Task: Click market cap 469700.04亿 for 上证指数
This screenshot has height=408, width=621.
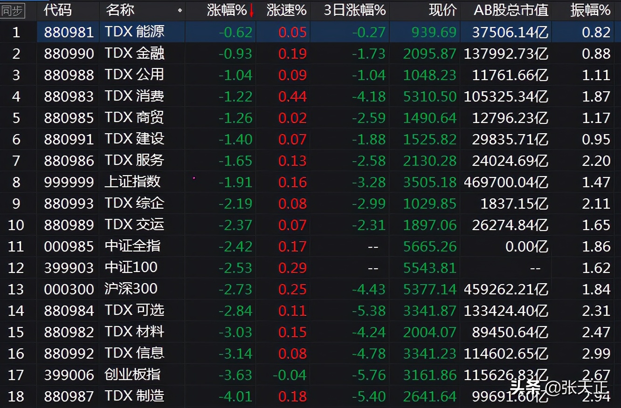Action: tap(506, 182)
